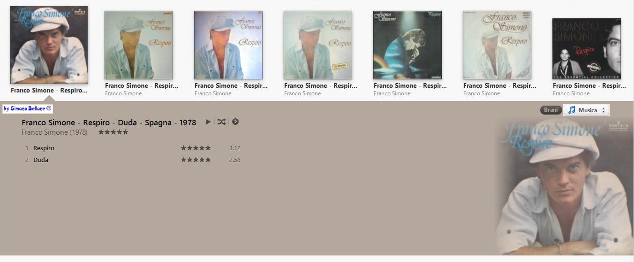Shuffle the album tracks
Screen dimensions: 634x262
[x=221, y=122]
